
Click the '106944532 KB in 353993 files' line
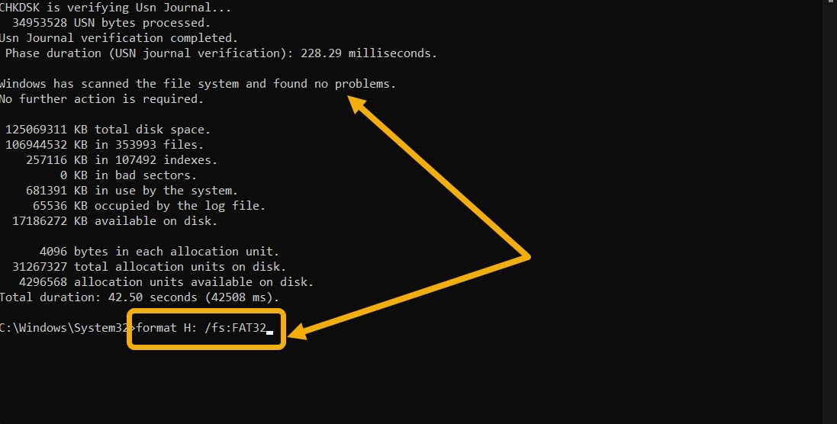pyautogui.click(x=105, y=145)
